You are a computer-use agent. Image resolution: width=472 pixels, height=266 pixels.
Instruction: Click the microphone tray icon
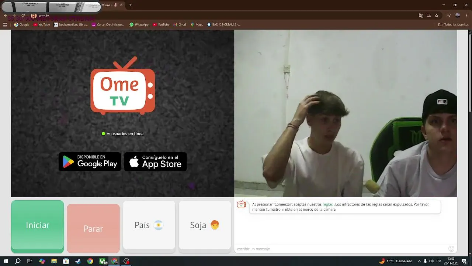[x=425, y=261]
